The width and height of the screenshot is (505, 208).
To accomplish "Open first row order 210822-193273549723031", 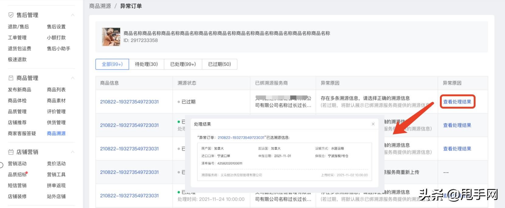I will (x=129, y=102).
